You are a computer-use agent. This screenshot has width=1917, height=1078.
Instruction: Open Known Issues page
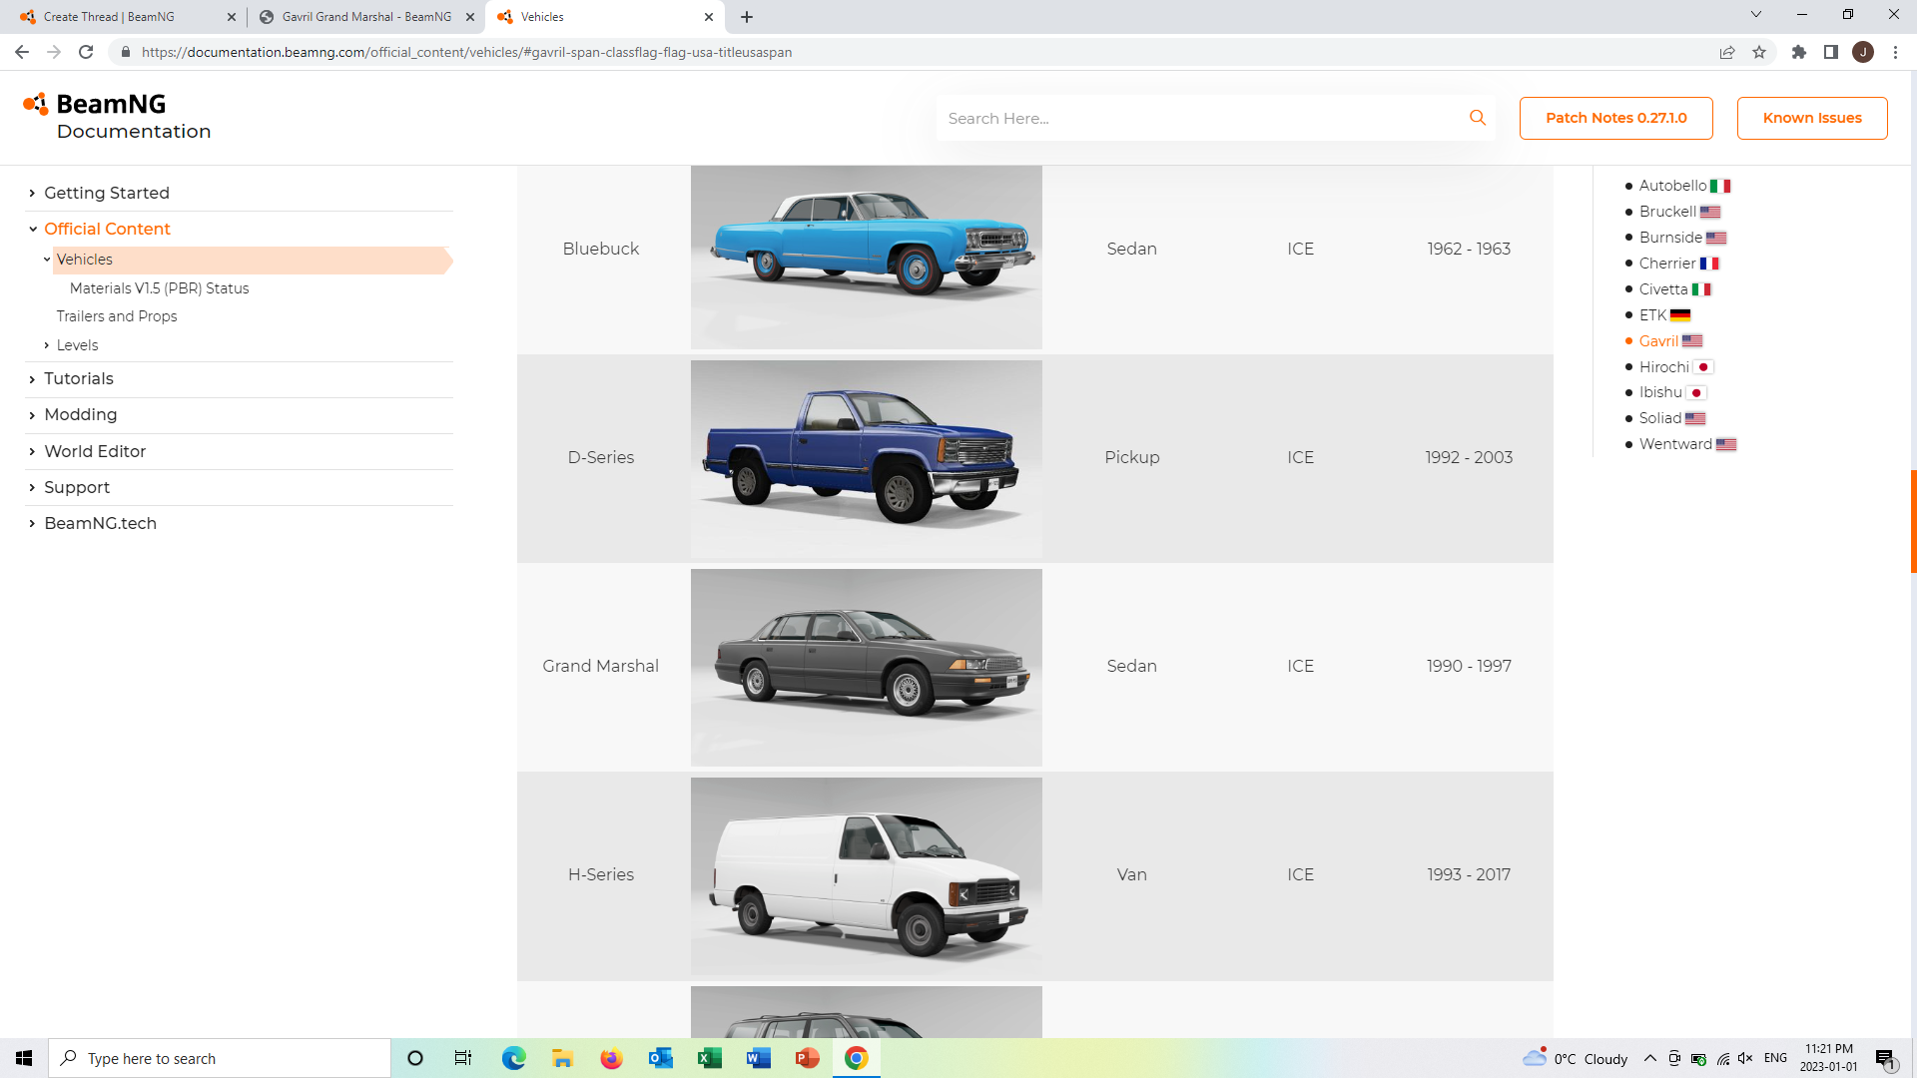coord(1812,118)
